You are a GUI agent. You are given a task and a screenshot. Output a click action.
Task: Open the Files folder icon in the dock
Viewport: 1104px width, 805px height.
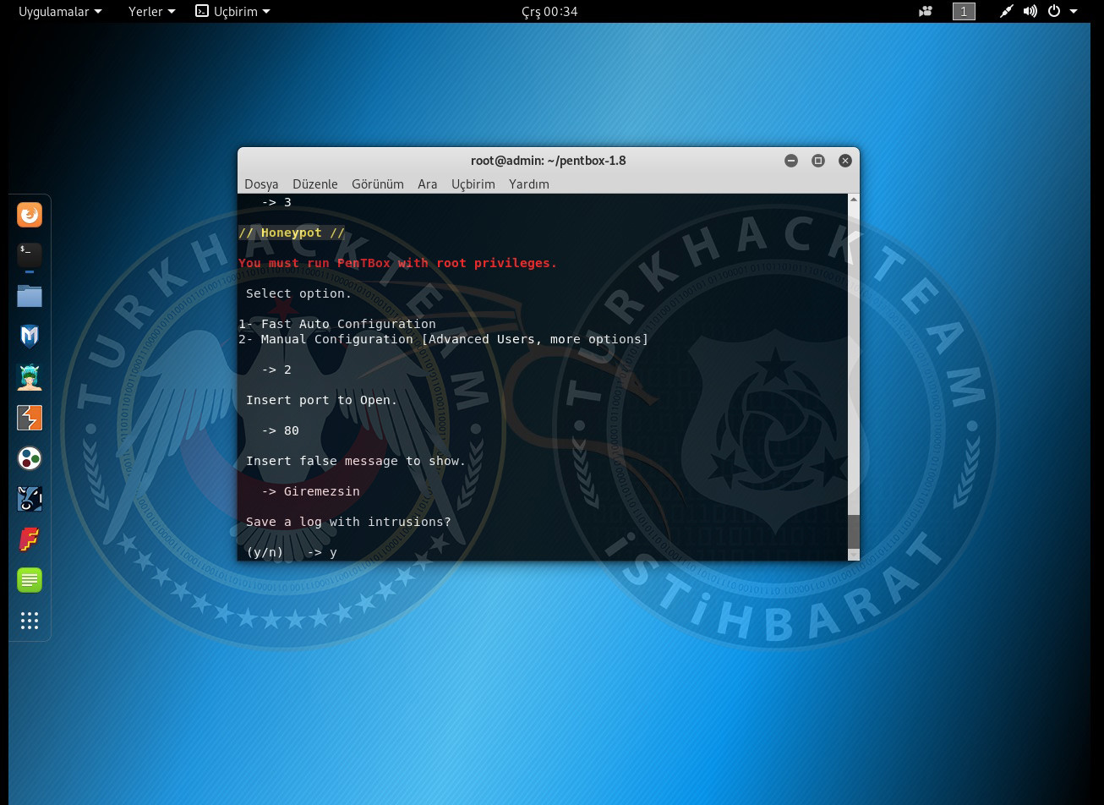30,295
